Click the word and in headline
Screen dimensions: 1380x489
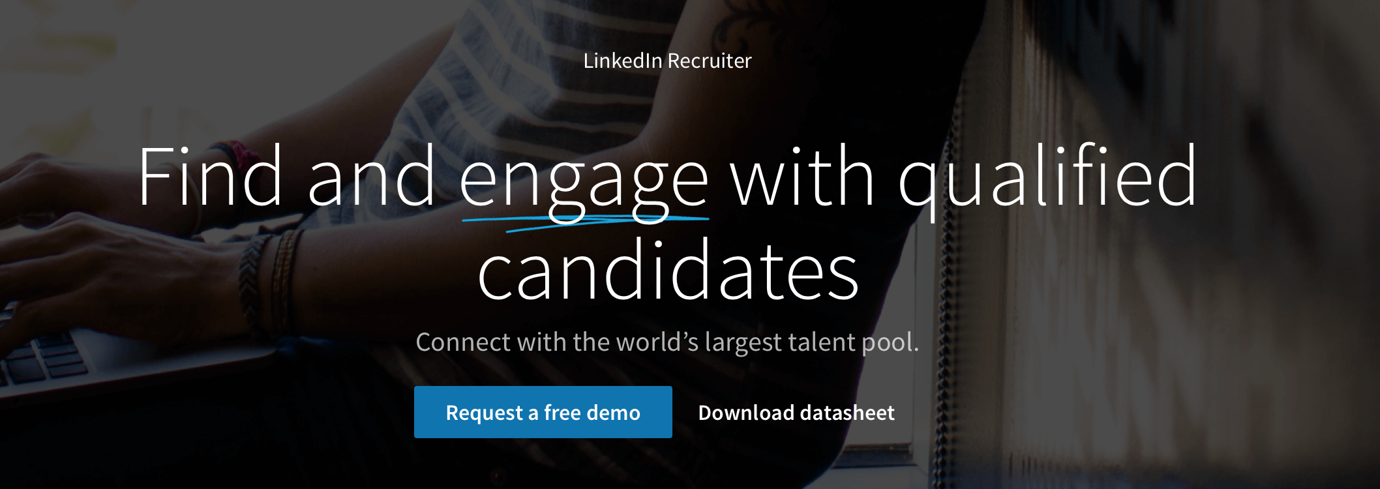point(371,176)
